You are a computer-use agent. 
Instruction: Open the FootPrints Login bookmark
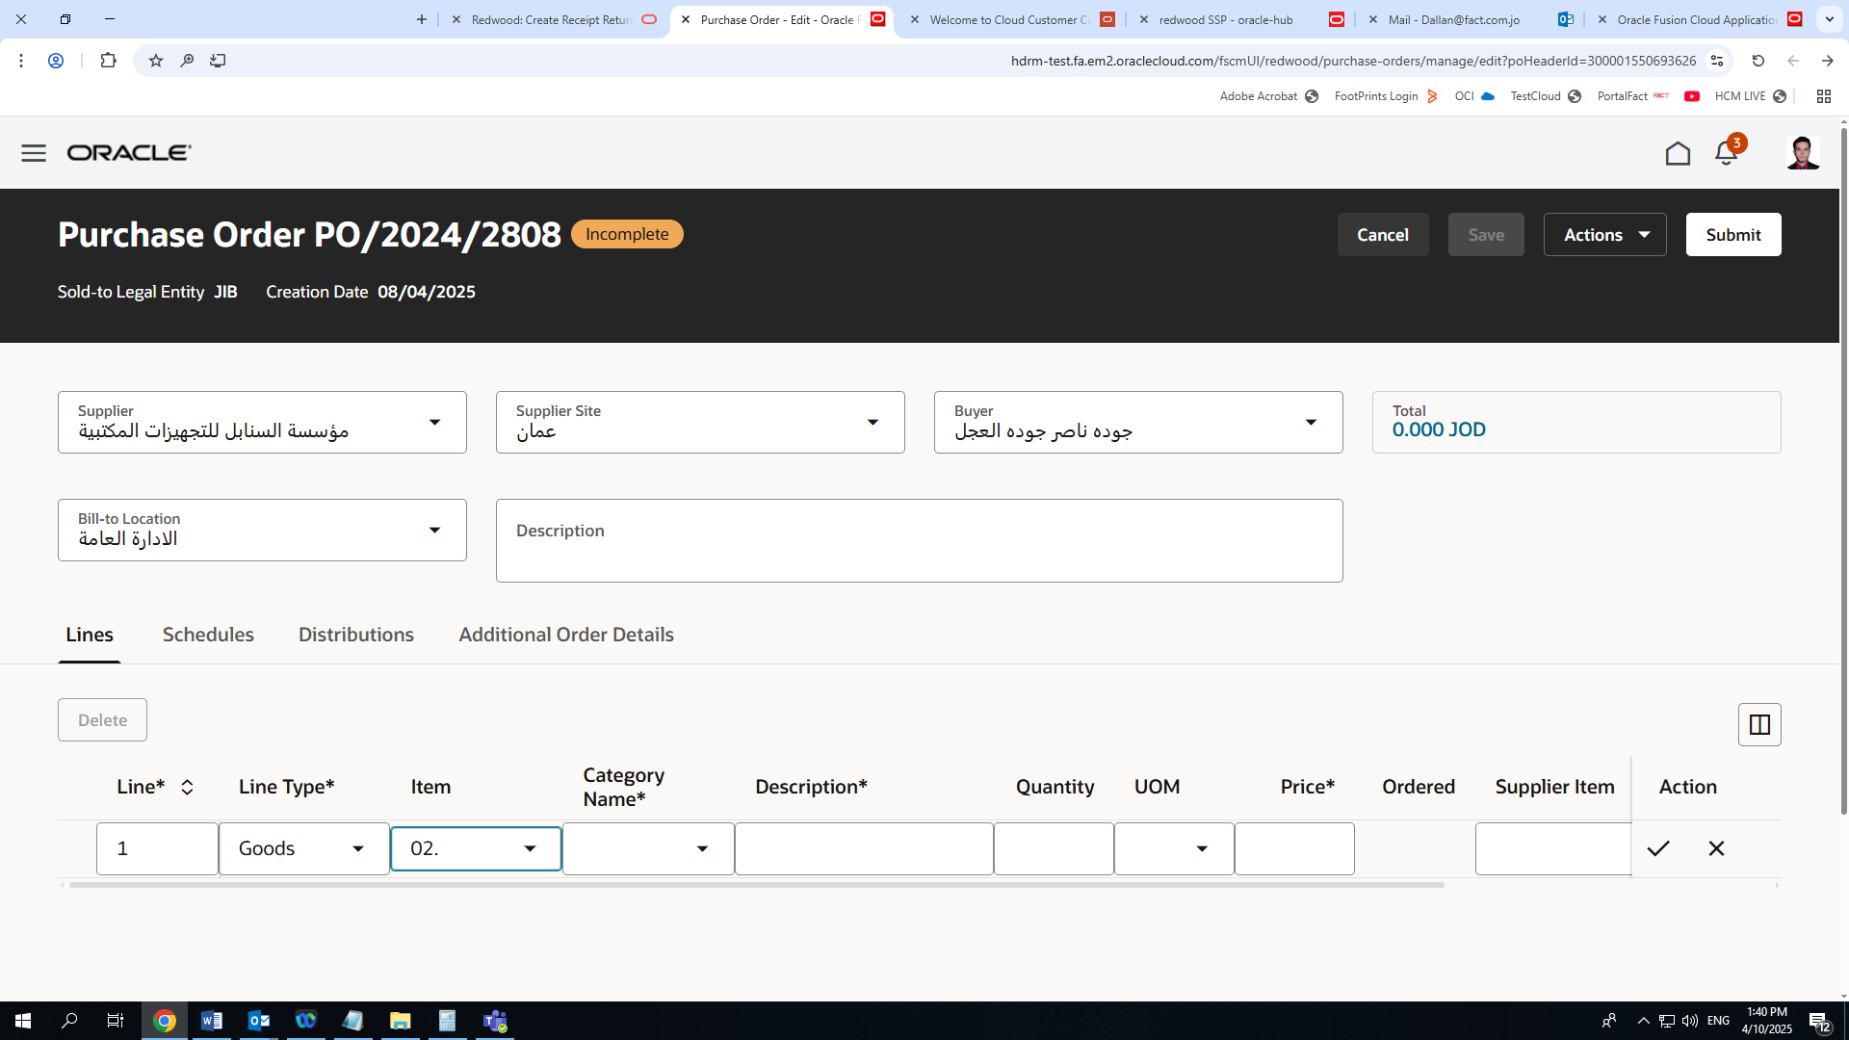coord(1386,96)
